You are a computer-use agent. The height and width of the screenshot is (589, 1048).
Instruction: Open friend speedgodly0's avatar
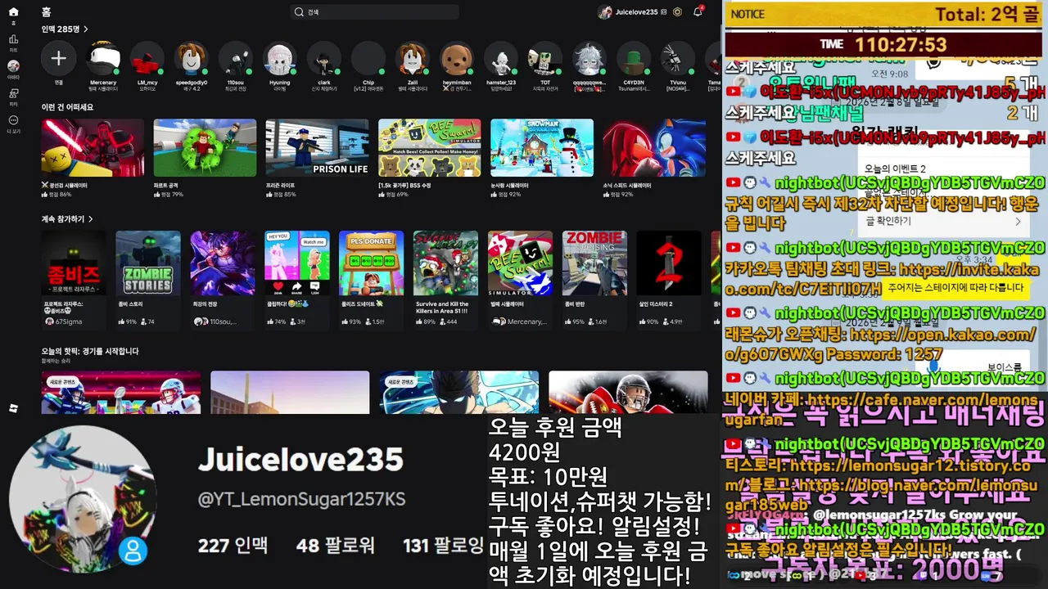[x=192, y=59]
